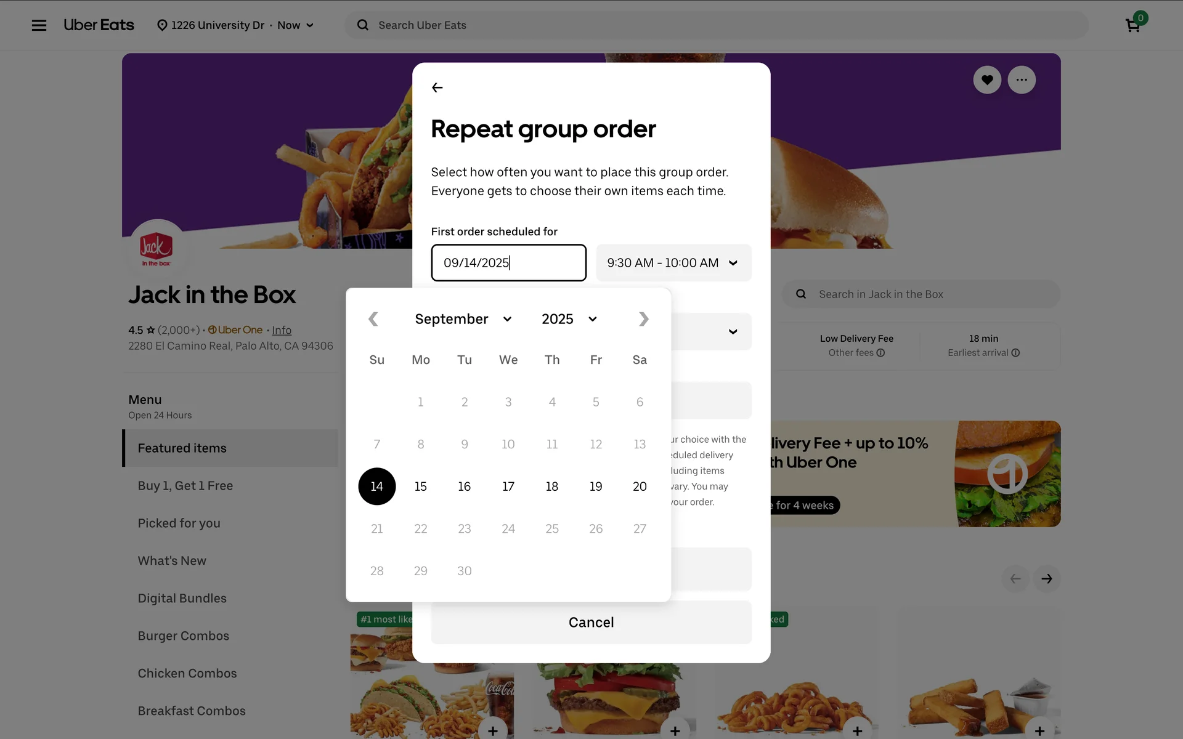
Task: Open the hamburger main menu
Action: click(x=39, y=25)
